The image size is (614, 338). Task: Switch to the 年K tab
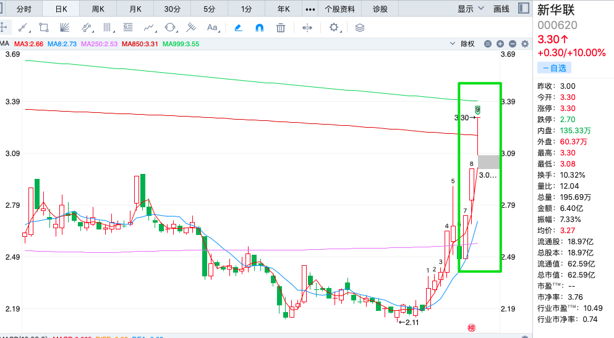[x=284, y=9]
